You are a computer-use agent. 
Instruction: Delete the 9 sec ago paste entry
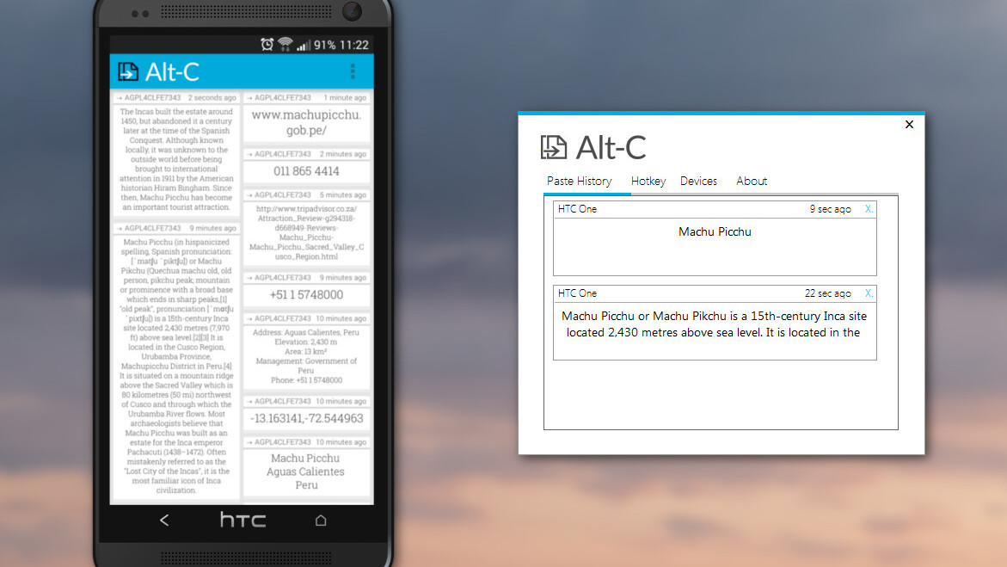(869, 209)
